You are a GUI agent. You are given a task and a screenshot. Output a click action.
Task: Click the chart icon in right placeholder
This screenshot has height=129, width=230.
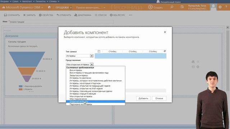click(193, 62)
